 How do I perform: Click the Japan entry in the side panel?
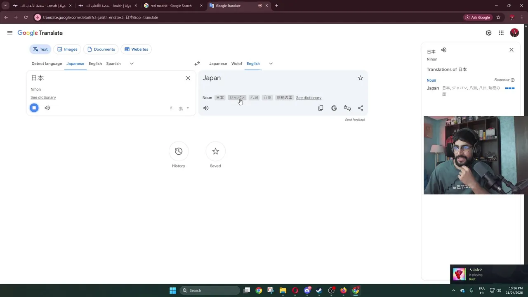[x=433, y=88]
